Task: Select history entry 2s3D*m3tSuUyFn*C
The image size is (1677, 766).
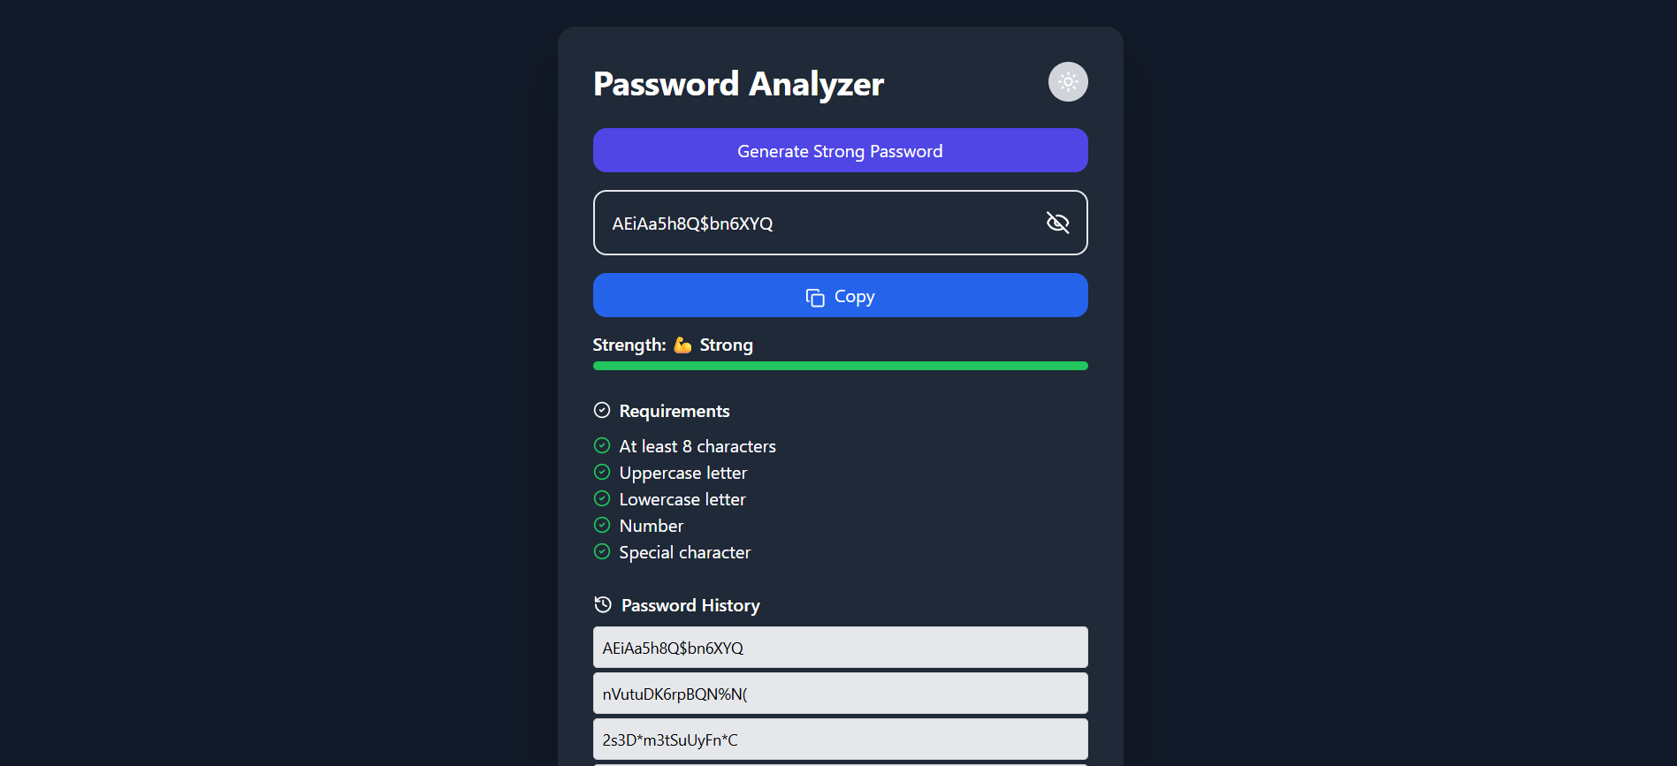Action: coord(840,739)
